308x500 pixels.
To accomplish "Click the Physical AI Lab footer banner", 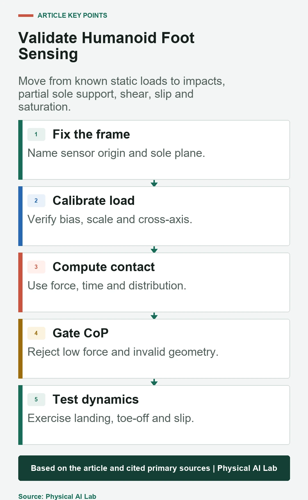I will tap(154, 468).
